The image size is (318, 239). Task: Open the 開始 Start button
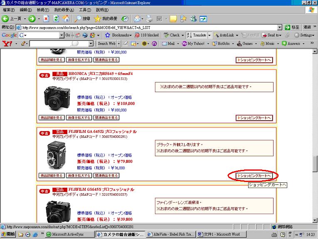click(x=8, y=234)
